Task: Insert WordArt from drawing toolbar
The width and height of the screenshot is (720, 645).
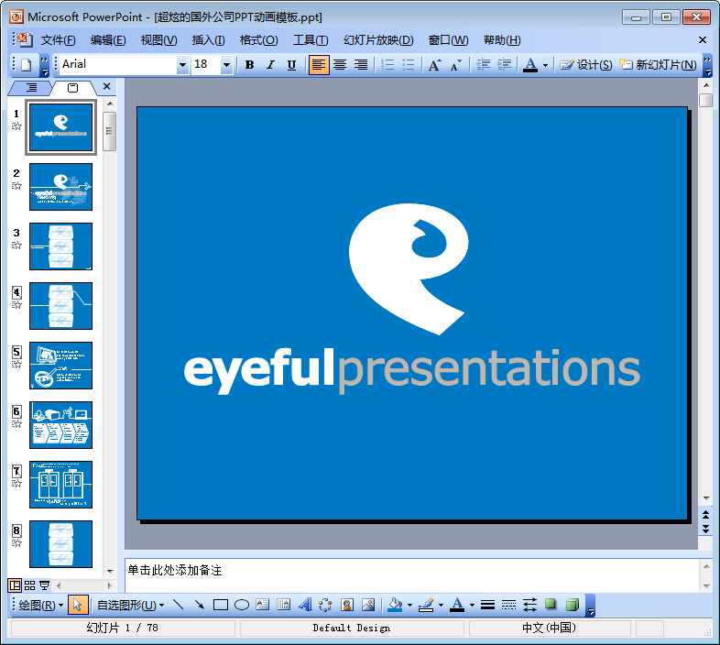Action: click(x=304, y=605)
